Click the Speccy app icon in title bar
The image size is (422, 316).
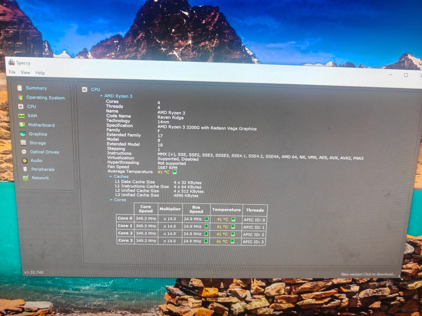click(x=11, y=62)
